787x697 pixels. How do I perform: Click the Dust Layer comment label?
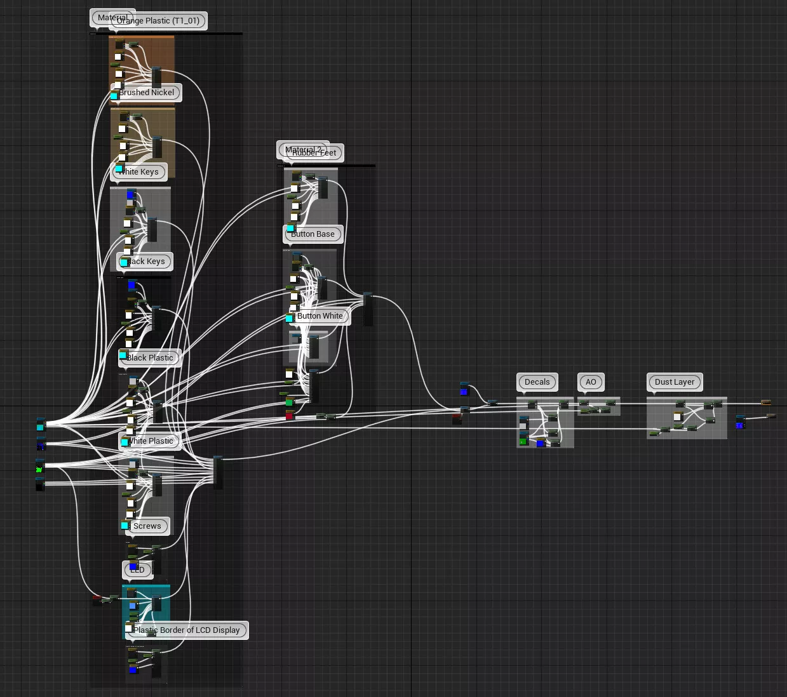(x=675, y=382)
